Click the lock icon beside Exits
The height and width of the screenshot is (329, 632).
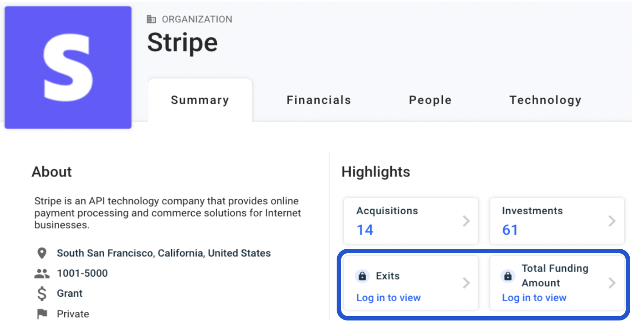[362, 276]
